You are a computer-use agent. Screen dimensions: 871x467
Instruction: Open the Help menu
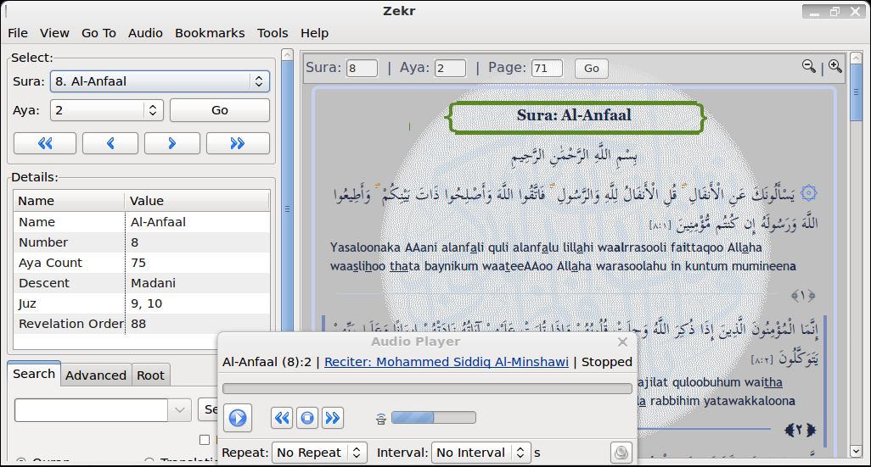[314, 33]
